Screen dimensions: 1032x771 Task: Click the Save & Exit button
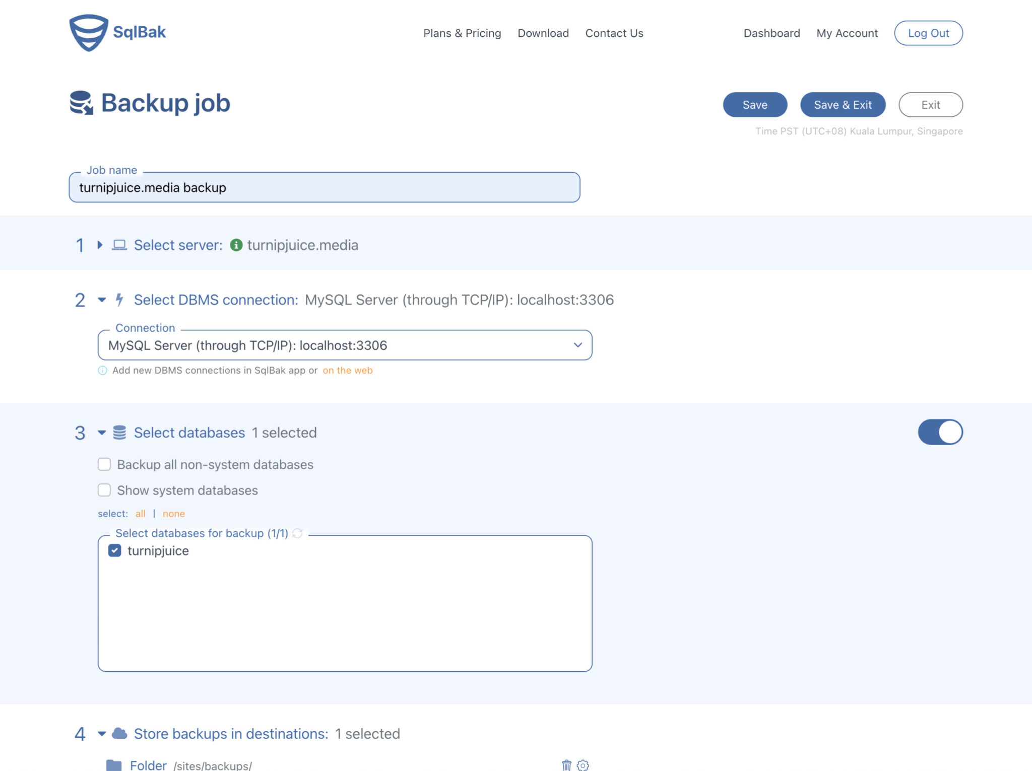(x=843, y=105)
